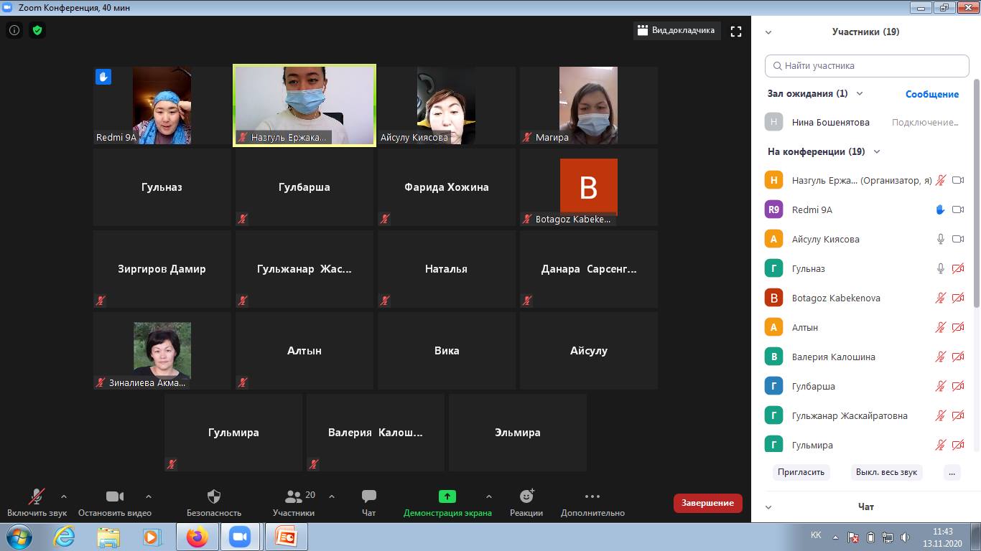
Task: Click the red Завершение button
Action: pos(707,503)
